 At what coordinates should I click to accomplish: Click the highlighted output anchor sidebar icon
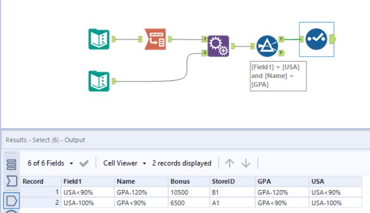coord(12,200)
